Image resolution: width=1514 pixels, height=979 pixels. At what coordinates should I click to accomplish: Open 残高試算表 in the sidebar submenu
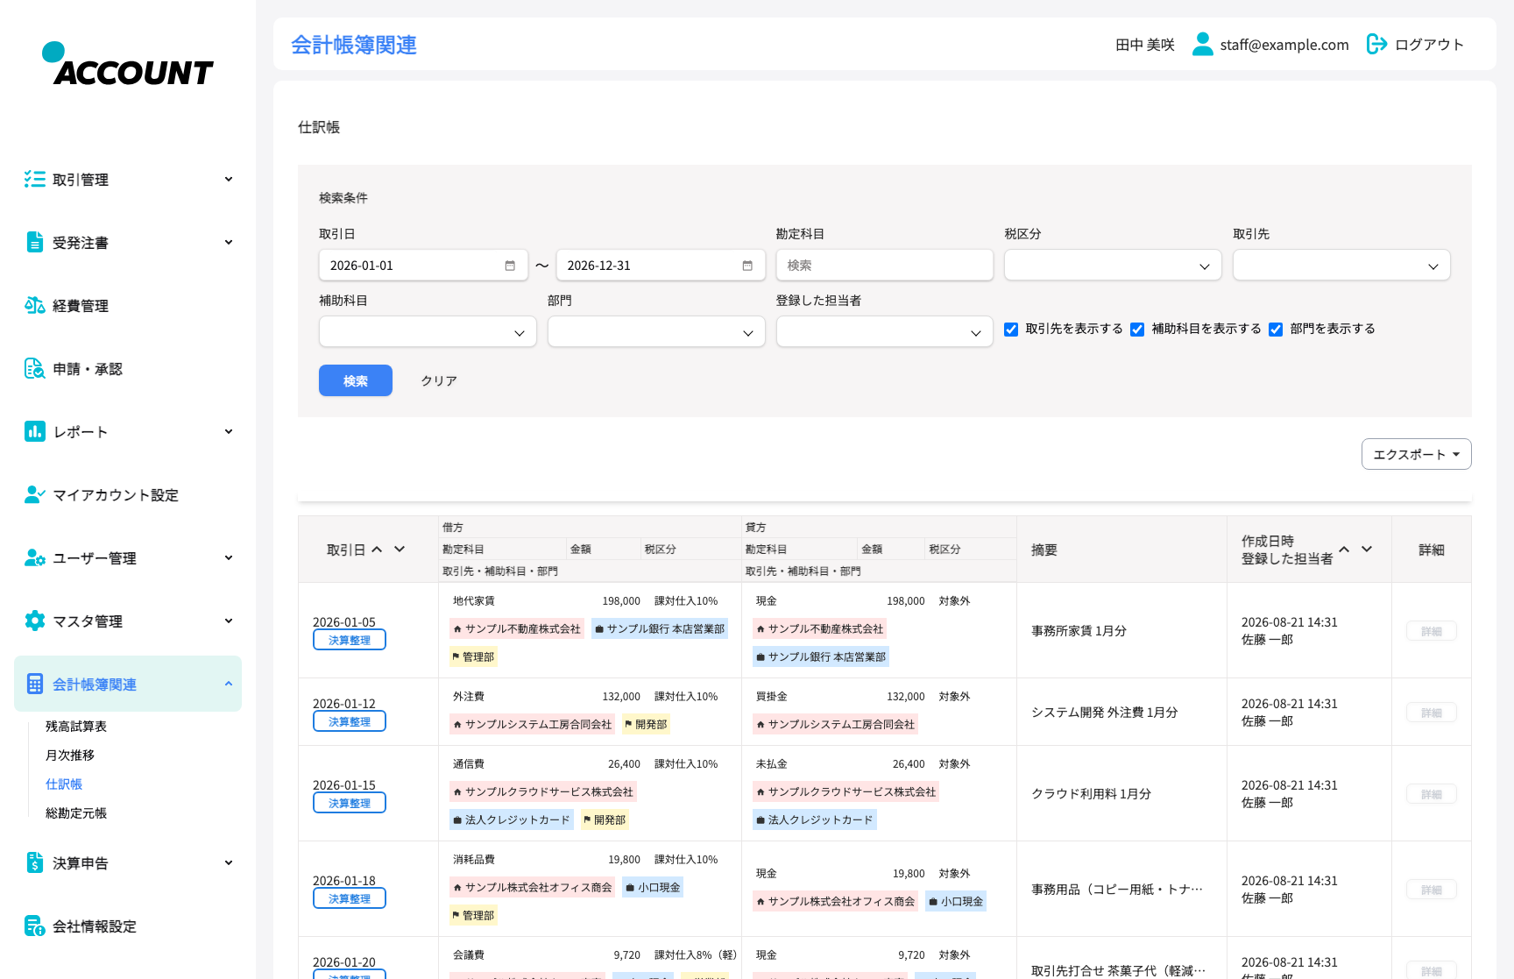76,727
